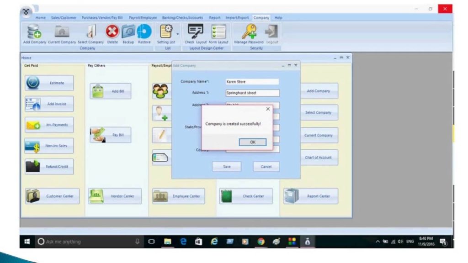The image size is (468, 263).
Task: Click the Cortana search box
Action: tap(89, 242)
